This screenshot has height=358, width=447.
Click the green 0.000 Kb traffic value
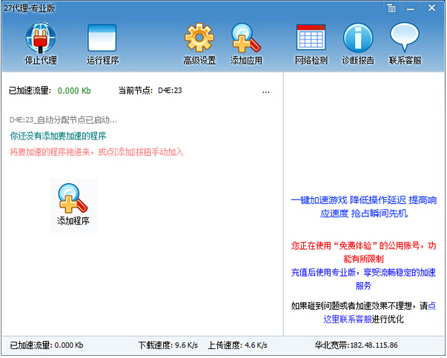coord(74,90)
